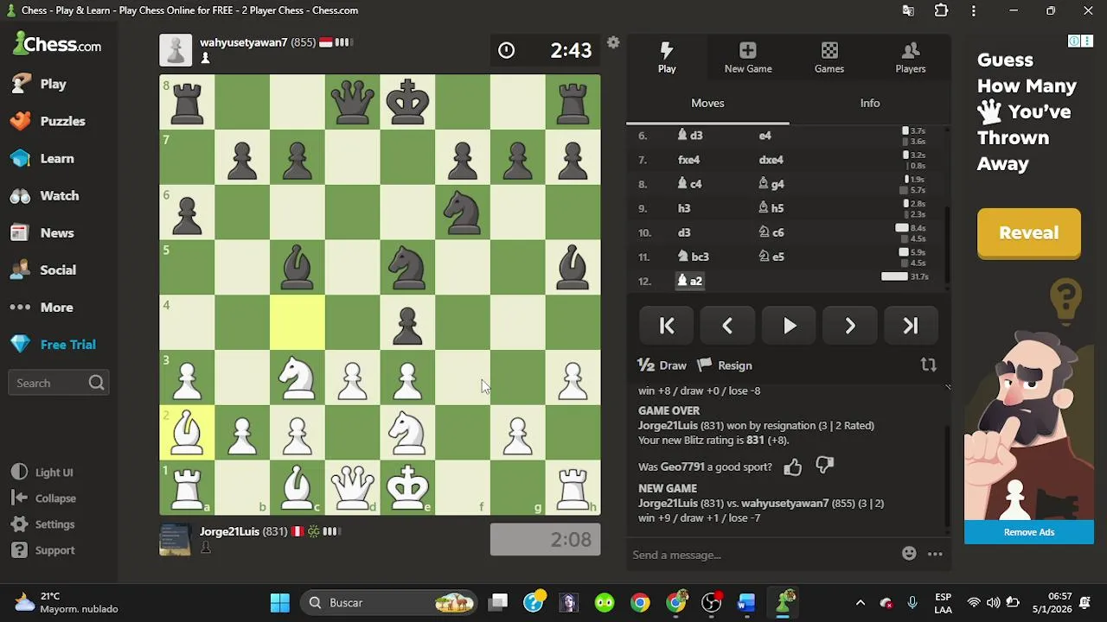Click the Resign button
1107x622 pixels.
[725, 365]
